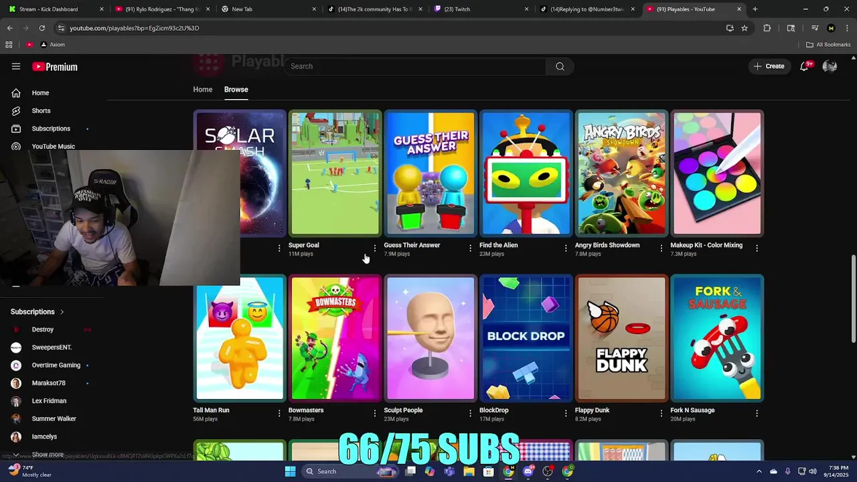
Task: Open the Chrome extensions puzzle icon
Action: [x=767, y=28]
